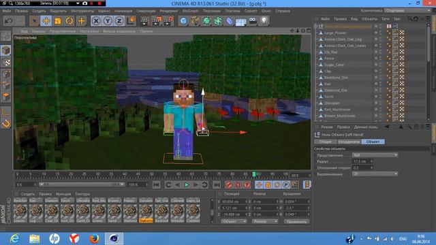The height and width of the screenshot is (245, 436).
Task: Open the Рендеринг menu
Action: [x=169, y=11]
